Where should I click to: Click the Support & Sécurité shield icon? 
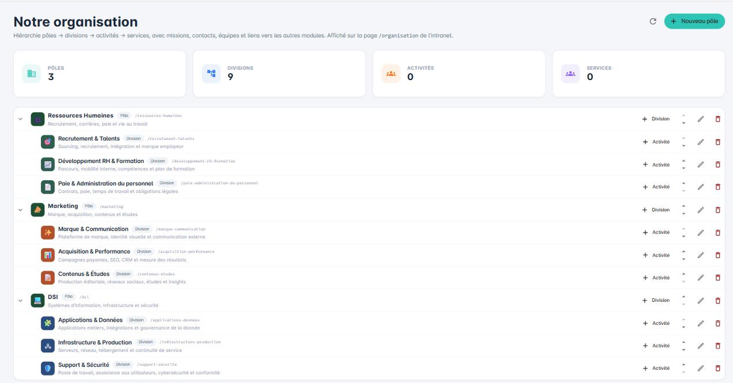[x=48, y=368]
